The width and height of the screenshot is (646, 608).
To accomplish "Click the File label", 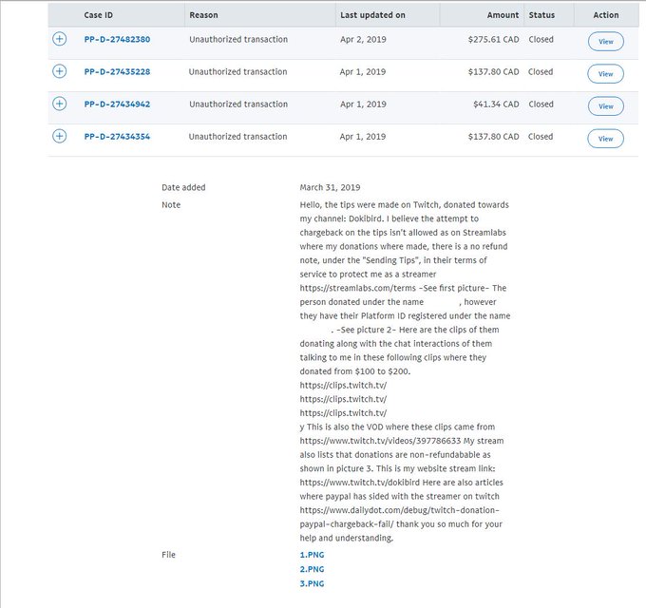I will click(x=168, y=555).
